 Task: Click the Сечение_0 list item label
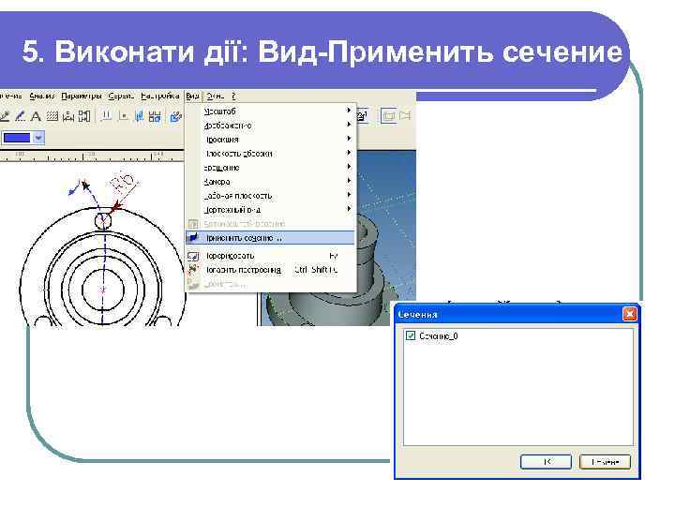[438, 336]
